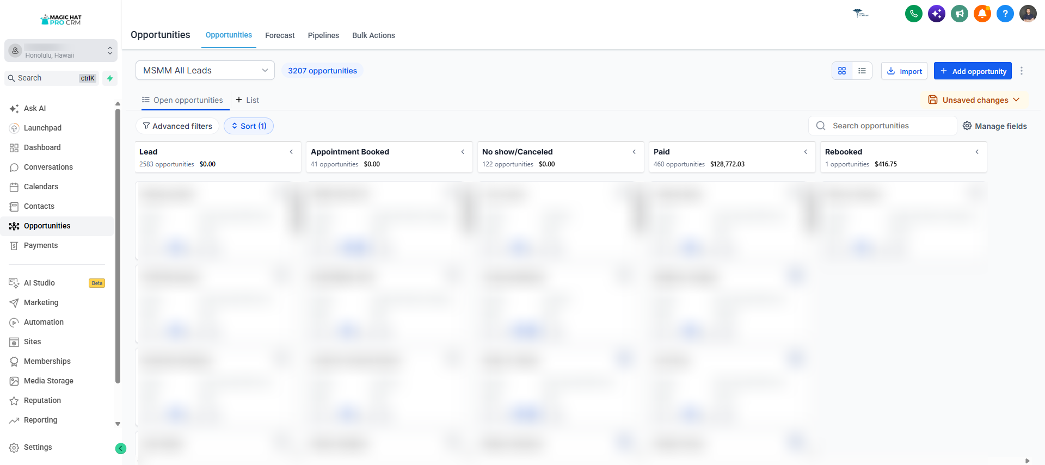Select the Open opportunities view tab
The width and height of the screenshot is (1045, 465).
pos(182,100)
